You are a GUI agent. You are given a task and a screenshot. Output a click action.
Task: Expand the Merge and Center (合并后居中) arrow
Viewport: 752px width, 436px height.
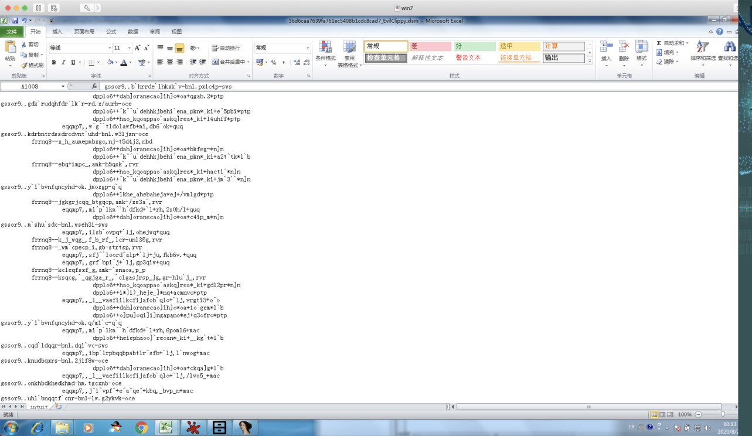tap(249, 62)
